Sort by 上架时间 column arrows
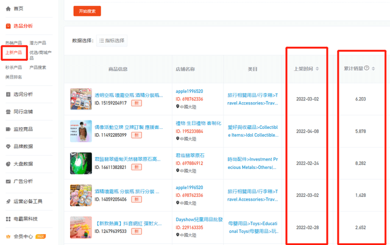390x245 pixels. click(x=317, y=69)
